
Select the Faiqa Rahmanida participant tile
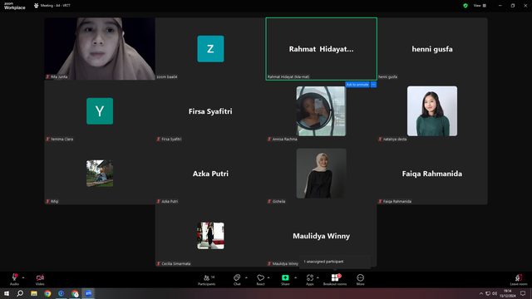pyautogui.click(x=432, y=174)
